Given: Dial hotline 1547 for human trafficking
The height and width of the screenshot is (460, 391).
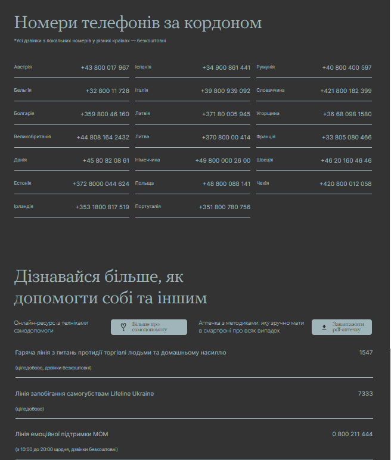Looking at the screenshot, I should 366,353.
